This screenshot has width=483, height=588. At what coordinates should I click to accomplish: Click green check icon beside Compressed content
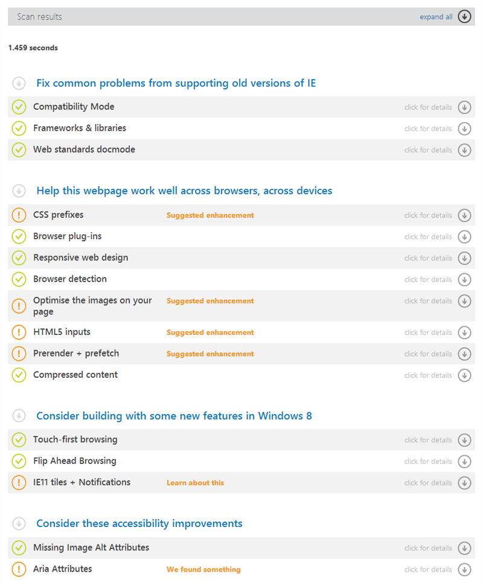19,375
